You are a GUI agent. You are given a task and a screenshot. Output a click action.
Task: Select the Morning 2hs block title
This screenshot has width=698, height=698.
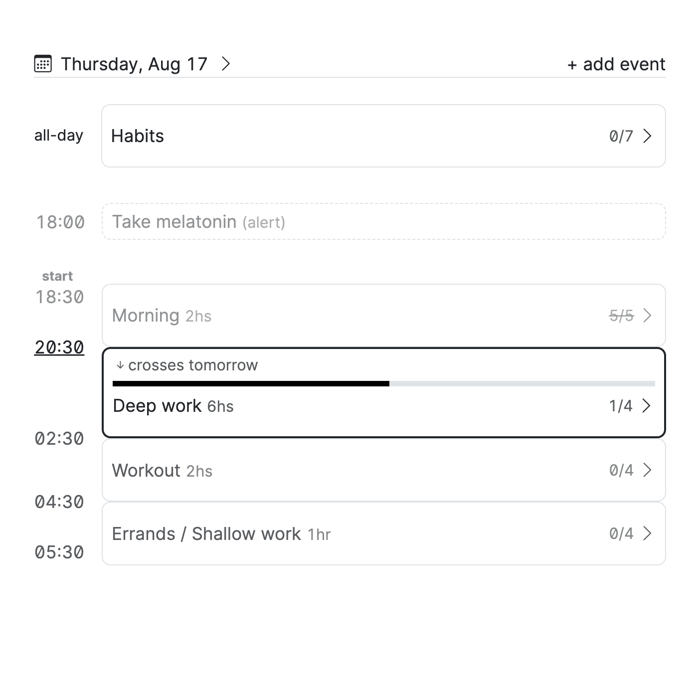coord(162,316)
